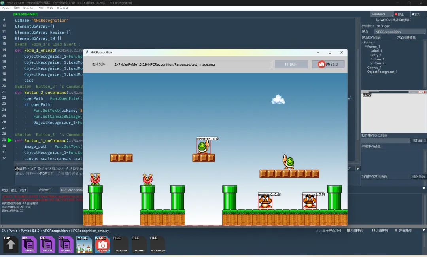Go up with the TOP arrow icon
Viewport: 427px width, 257px height.
[x=10, y=244]
